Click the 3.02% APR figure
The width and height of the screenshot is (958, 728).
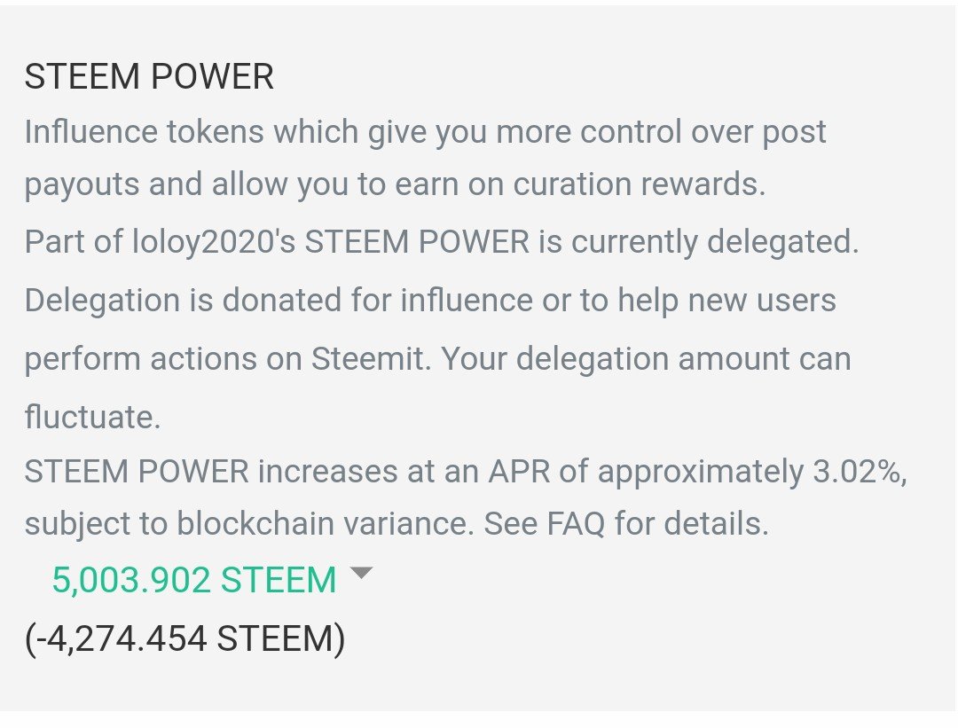tap(860, 472)
